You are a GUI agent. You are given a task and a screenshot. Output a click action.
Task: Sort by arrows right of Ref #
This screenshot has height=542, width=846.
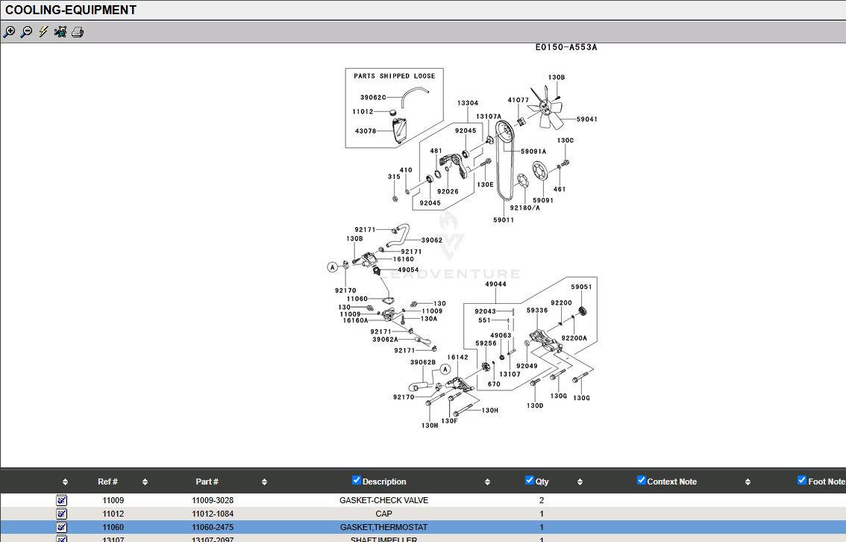[x=145, y=482]
